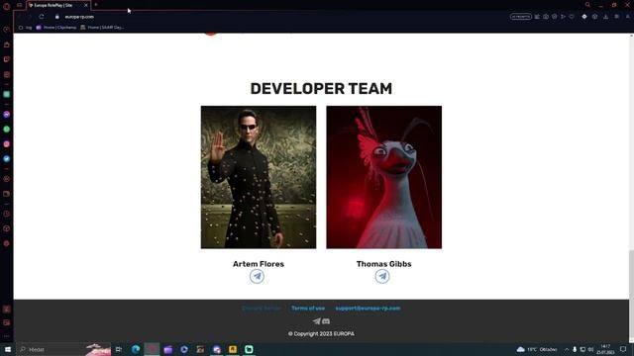The height and width of the screenshot is (356, 634).
Task: Click the site security lock icon
Action: point(57,17)
